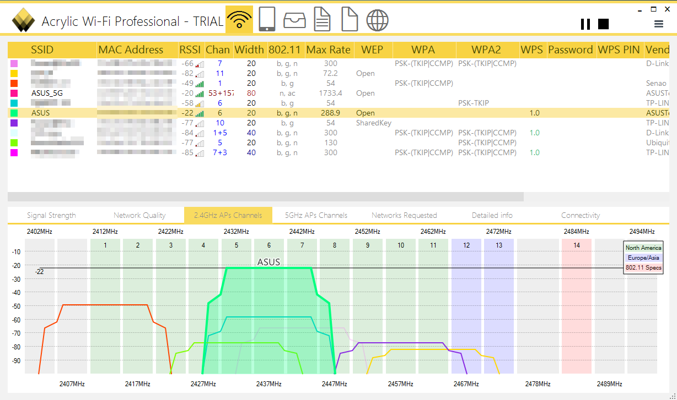Click the yellow swatch in the -82 row
677x400 pixels.
14,73
